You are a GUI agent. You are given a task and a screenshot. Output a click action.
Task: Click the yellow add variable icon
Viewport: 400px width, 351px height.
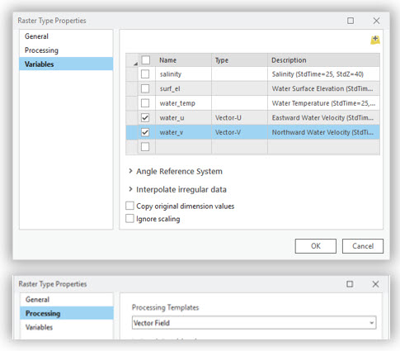[375, 40]
